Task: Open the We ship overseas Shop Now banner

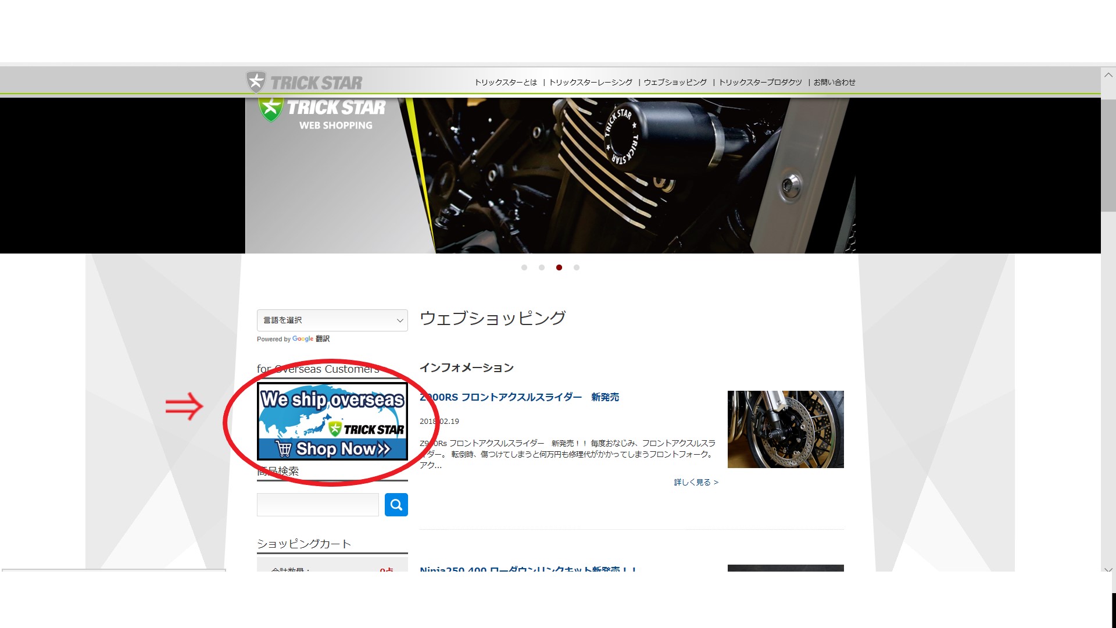Action: coord(332,421)
